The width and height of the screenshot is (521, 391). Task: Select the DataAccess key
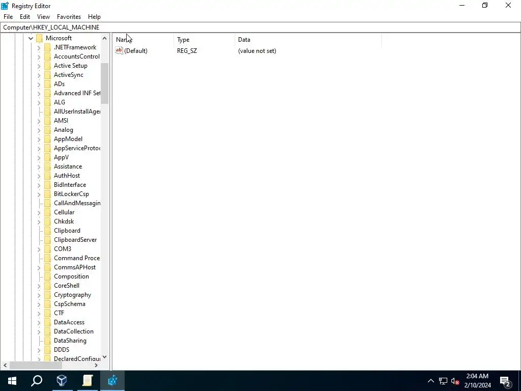pyautogui.click(x=69, y=322)
